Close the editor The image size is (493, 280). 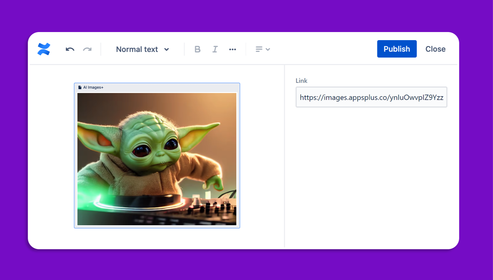[x=435, y=49]
